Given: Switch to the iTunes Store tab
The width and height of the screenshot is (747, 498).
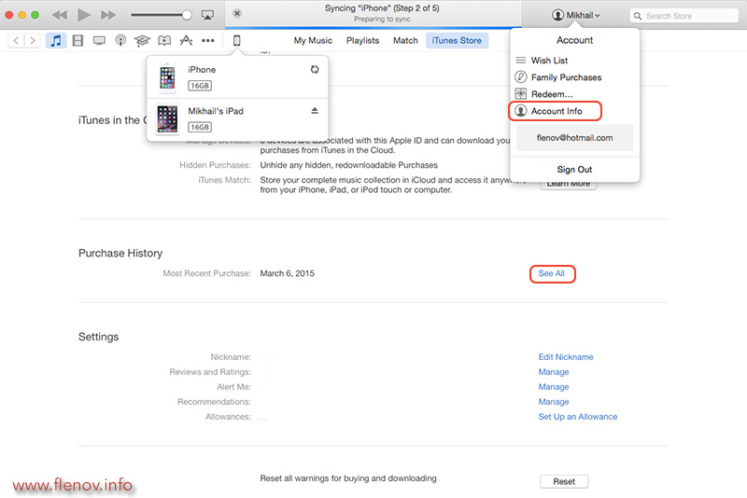Looking at the screenshot, I should (457, 40).
